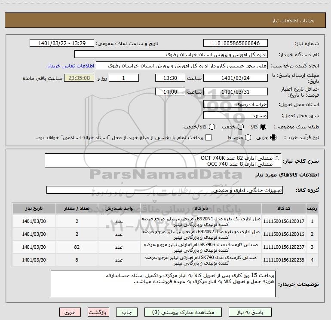Click product code 111100156120238
This screenshot has height=320, width=331.
(x=284, y=260)
